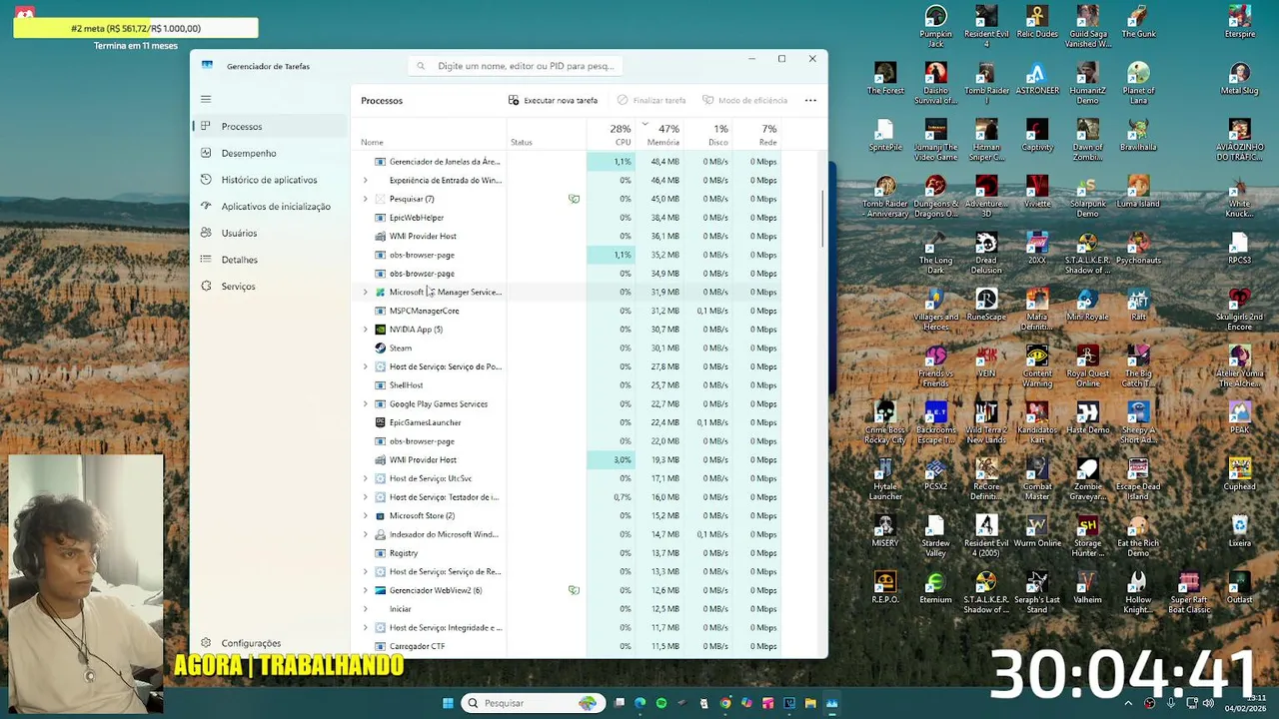Select WMI Provider Host using 19,3 MB
The image size is (1279, 719).
click(x=568, y=460)
